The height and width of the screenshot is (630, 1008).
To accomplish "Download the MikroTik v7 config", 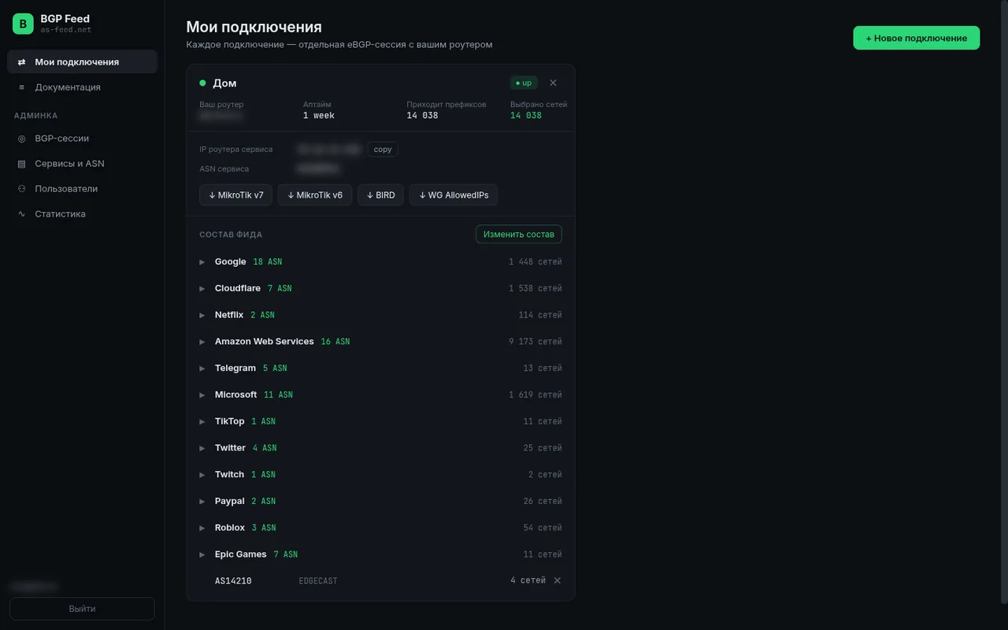I will pos(236,195).
